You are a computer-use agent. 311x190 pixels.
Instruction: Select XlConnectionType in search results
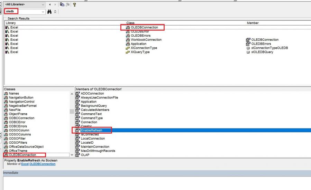click(x=144, y=48)
